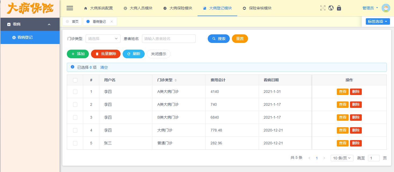Click the home icon beside 大病系统配置
Image resolution: width=394 pixels, height=172 pixels.
(x=85, y=8)
